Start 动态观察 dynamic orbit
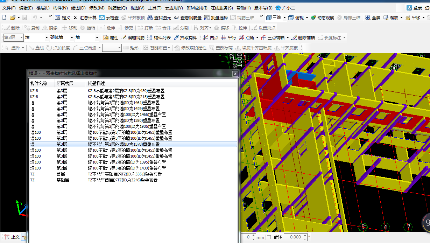Image resolution: width=430 pixels, height=243 pixels. coord(322,18)
